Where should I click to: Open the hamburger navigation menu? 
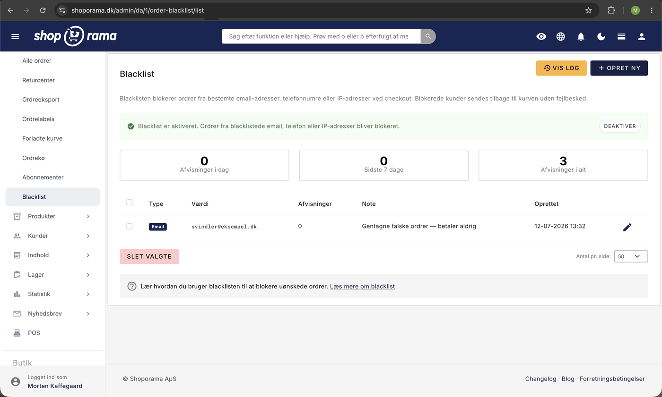click(x=15, y=36)
